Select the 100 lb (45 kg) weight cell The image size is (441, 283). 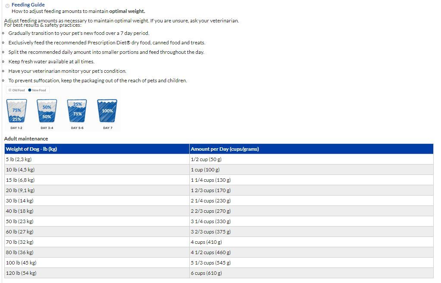pyautogui.click(x=21, y=263)
